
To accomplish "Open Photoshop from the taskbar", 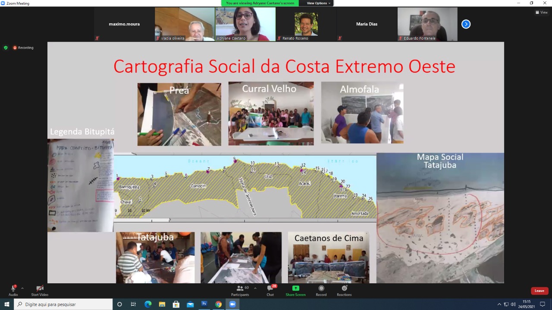I will tap(204, 304).
